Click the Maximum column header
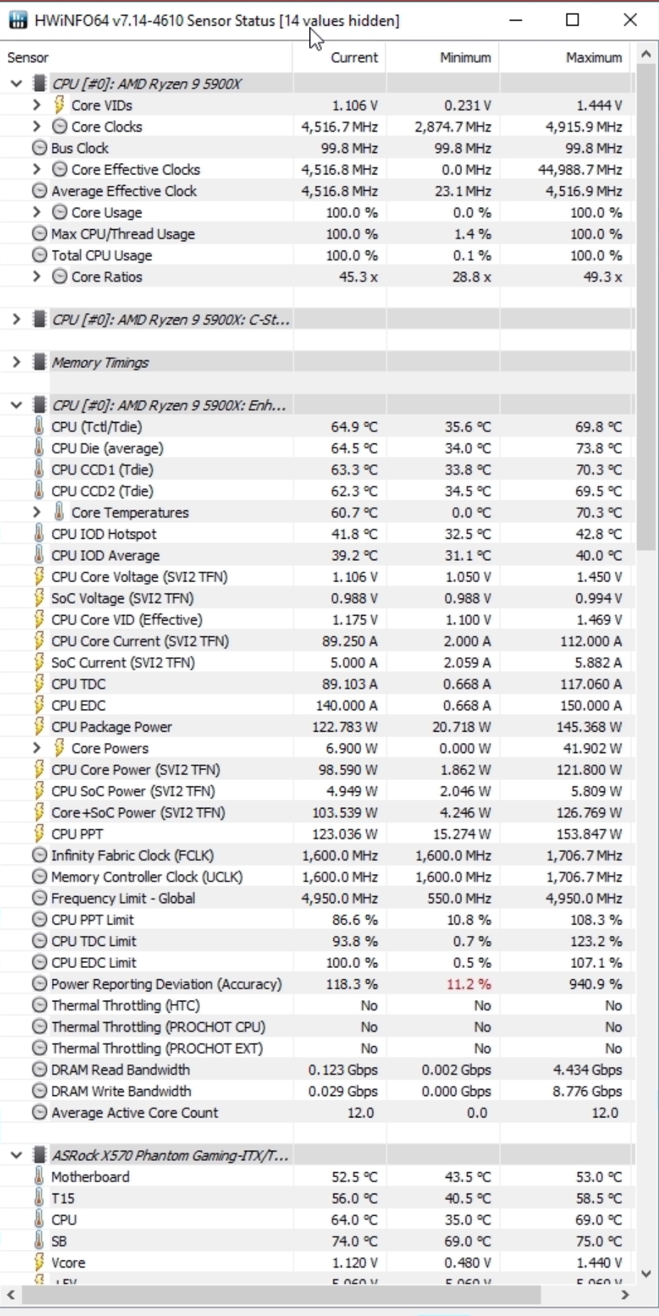 tap(593, 58)
